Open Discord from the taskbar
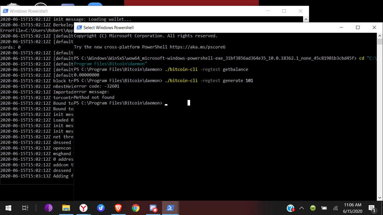This screenshot has width=383, height=215. [x=153, y=208]
